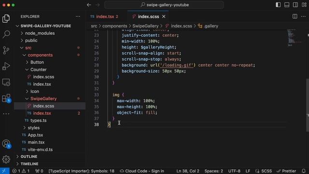Open the Run and Debug view
The width and height of the screenshot is (309, 174).
[x=6, y=66]
